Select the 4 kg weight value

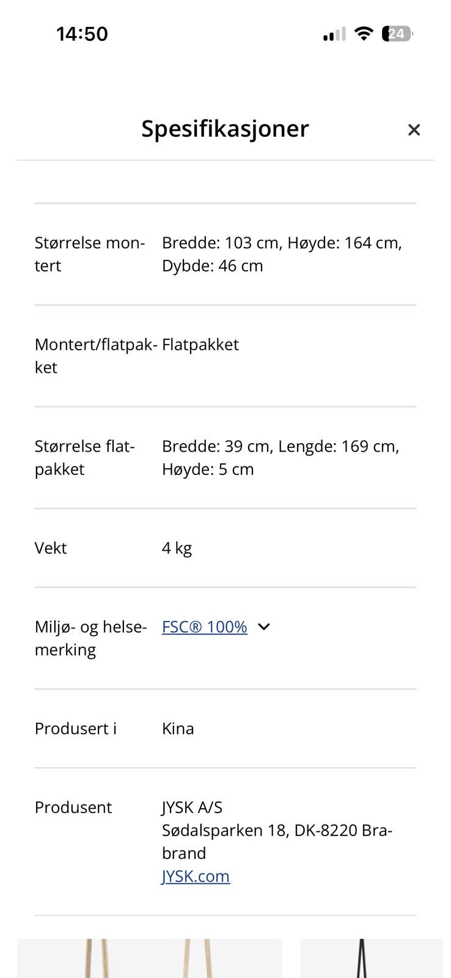[x=177, y=548]
